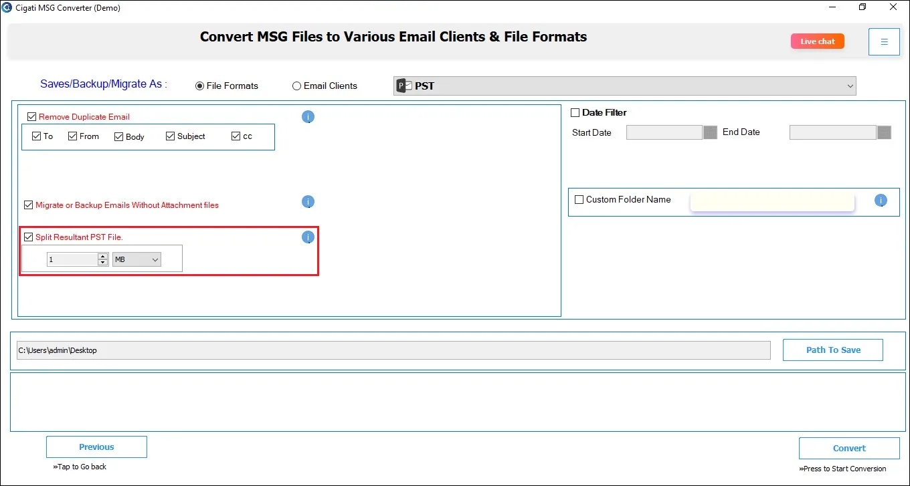Show info for Remove Duplicate Email
The width and height of the screenshot is (910, 486).
click(308, 117)
